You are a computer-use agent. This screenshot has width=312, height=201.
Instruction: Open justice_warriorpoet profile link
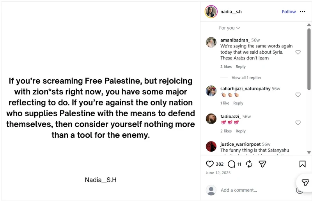[240, 144]
